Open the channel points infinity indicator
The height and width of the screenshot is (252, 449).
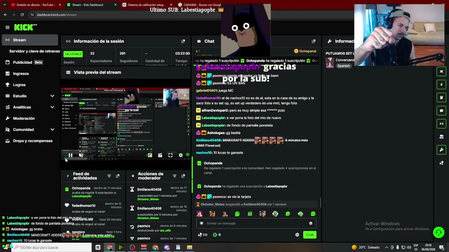pyautogui.click(x=203, y=235)
